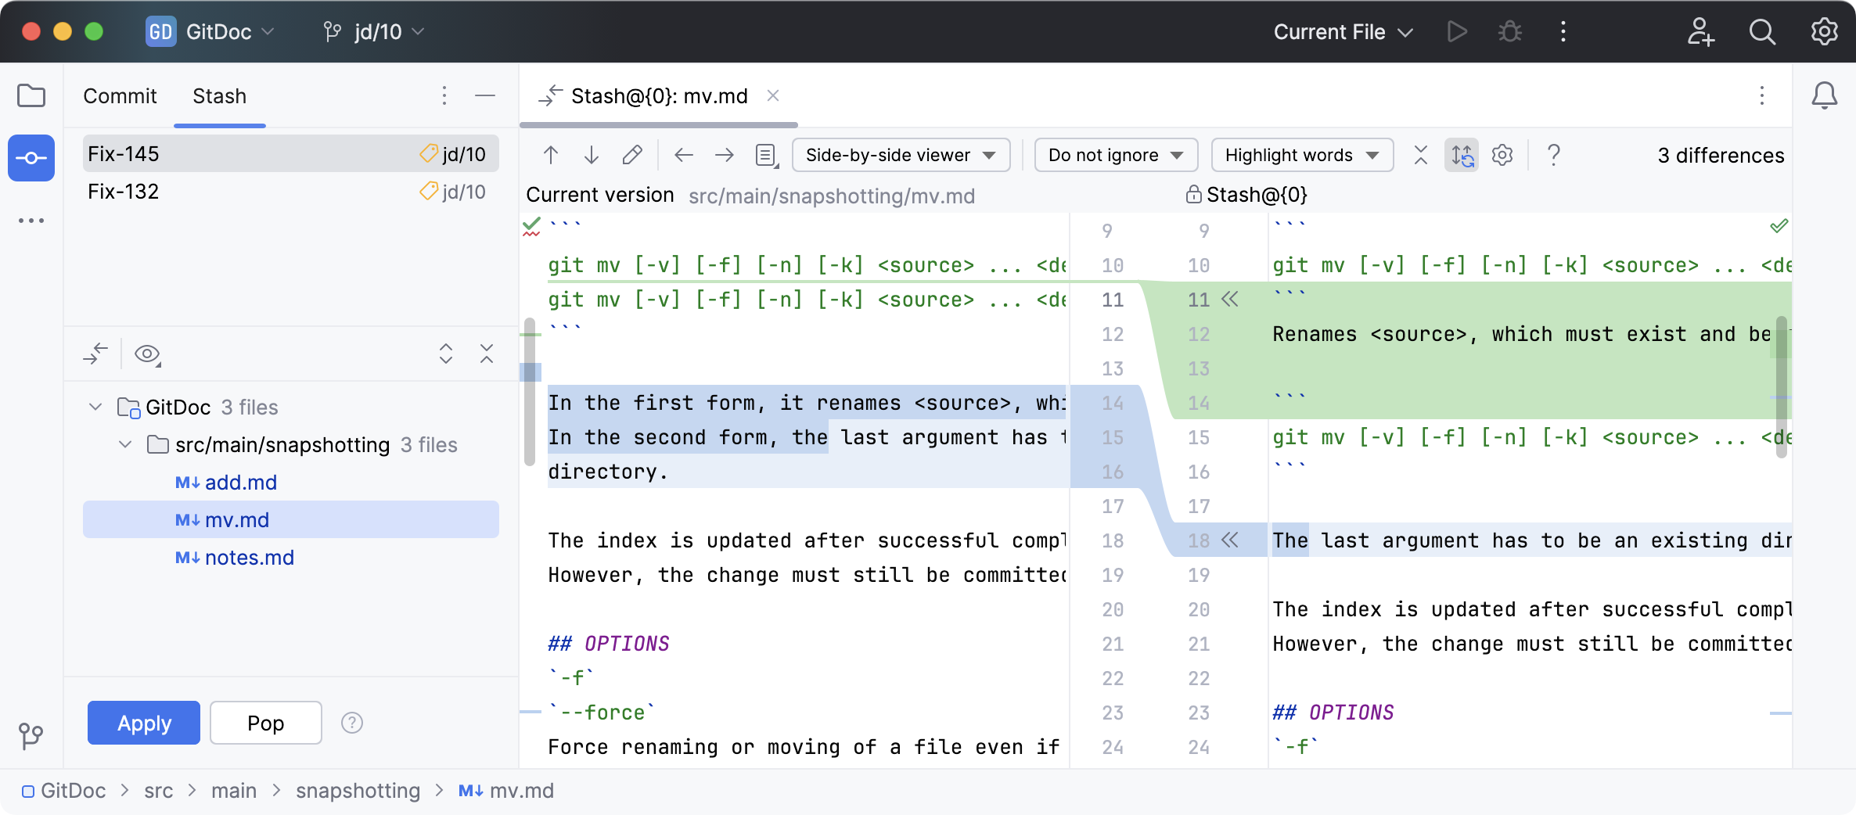Jump to previous difference arrow
Viewport: 1856px width, 815px height.
[551, 155]
